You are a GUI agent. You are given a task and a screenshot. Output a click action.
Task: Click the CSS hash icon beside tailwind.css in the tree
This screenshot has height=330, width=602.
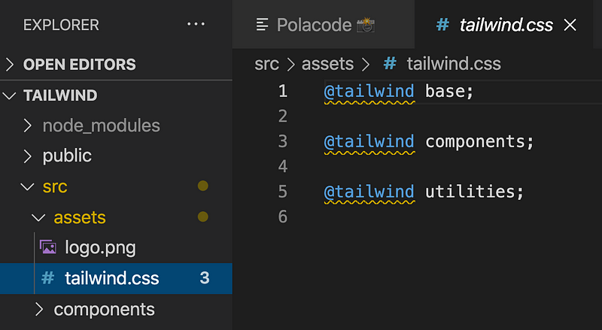tap(48, 278)
